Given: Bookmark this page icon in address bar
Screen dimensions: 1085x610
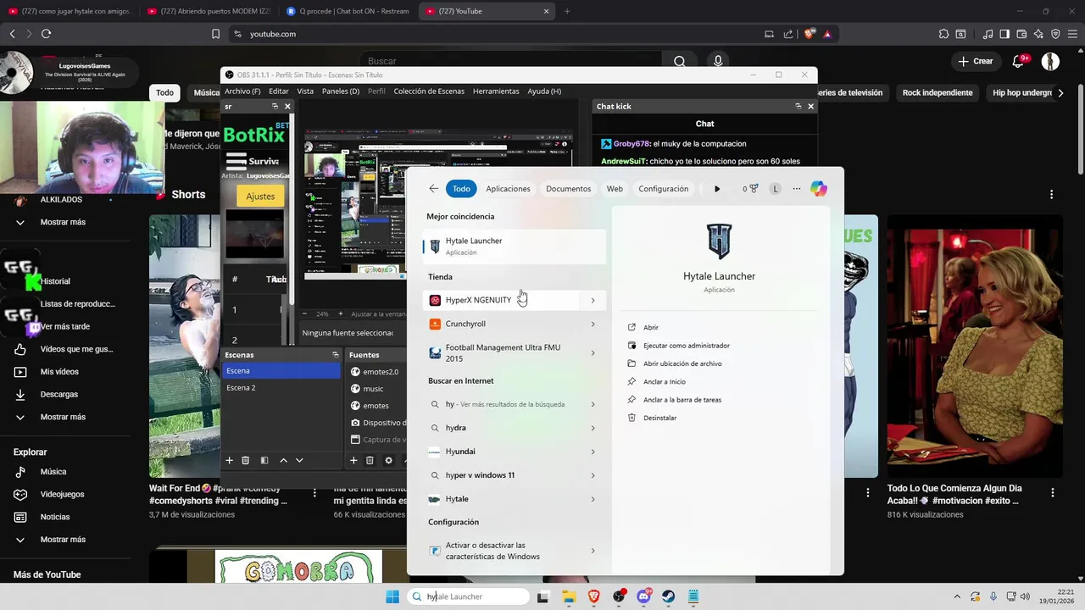Looking at the screenshot, I should coord(215,34).
